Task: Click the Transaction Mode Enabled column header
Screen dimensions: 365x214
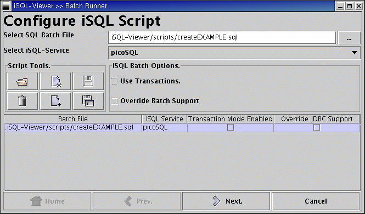Action: click(231, 119)
